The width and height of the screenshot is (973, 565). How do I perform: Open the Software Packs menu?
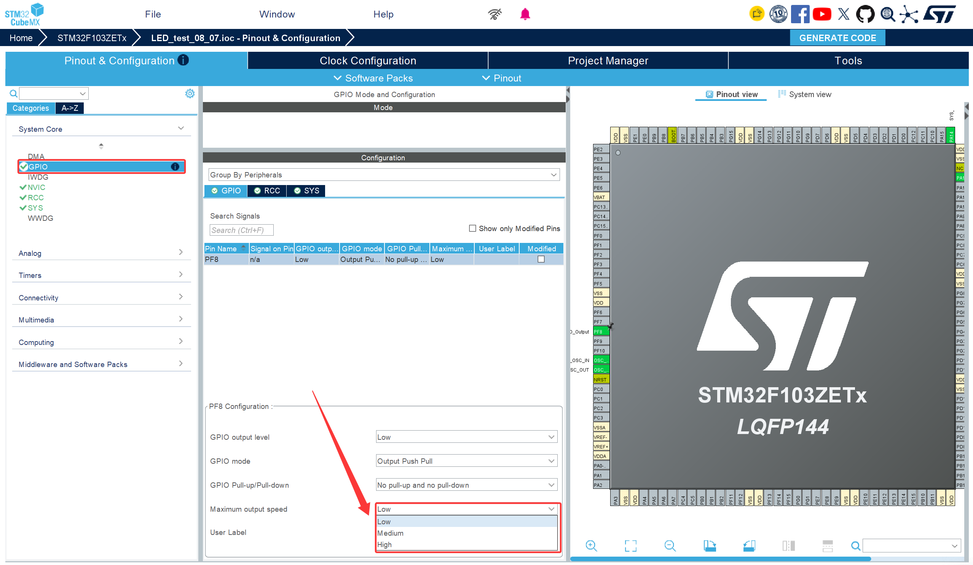[x=373, y=78]
